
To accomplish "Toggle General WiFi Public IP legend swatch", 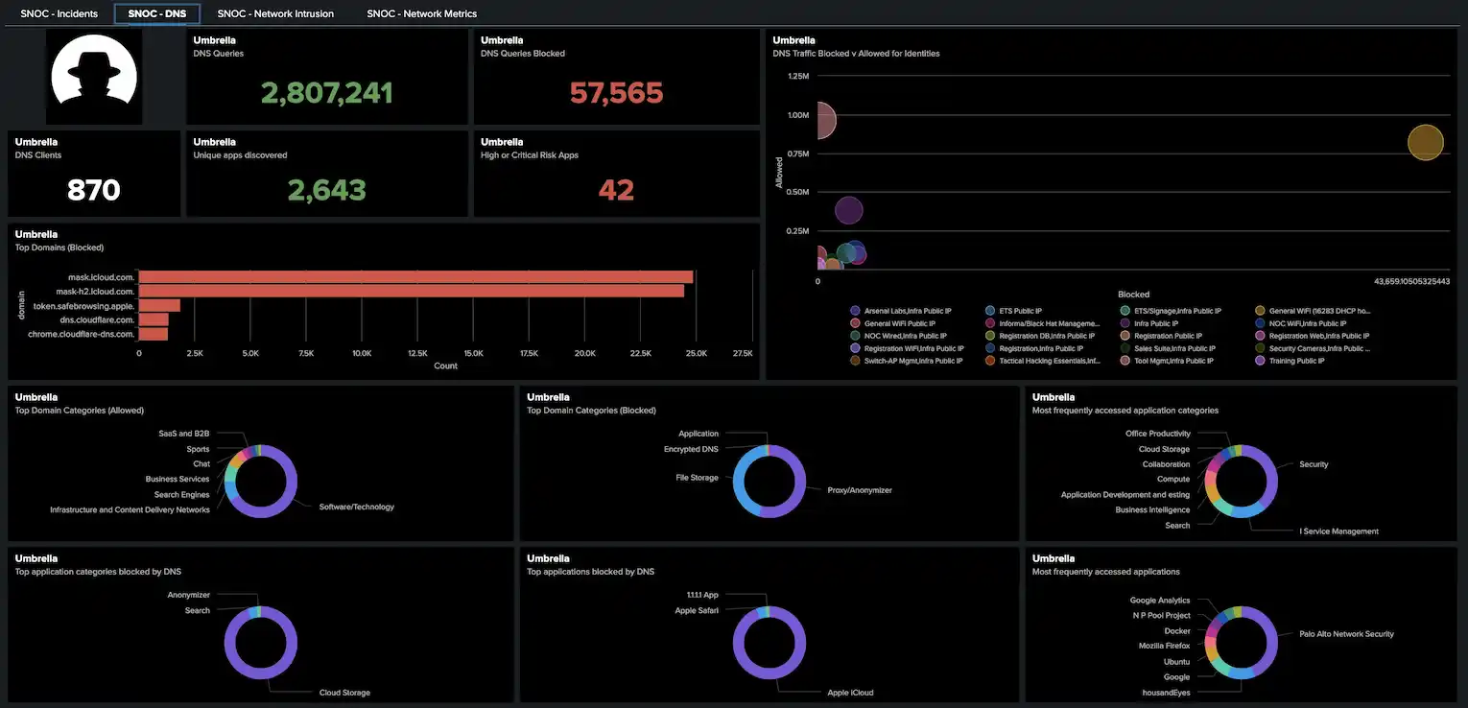I will [x=855, y=323].
